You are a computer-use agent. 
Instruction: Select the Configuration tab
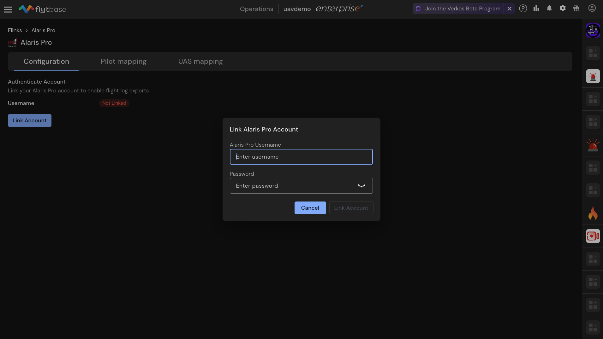click(46, 61)
